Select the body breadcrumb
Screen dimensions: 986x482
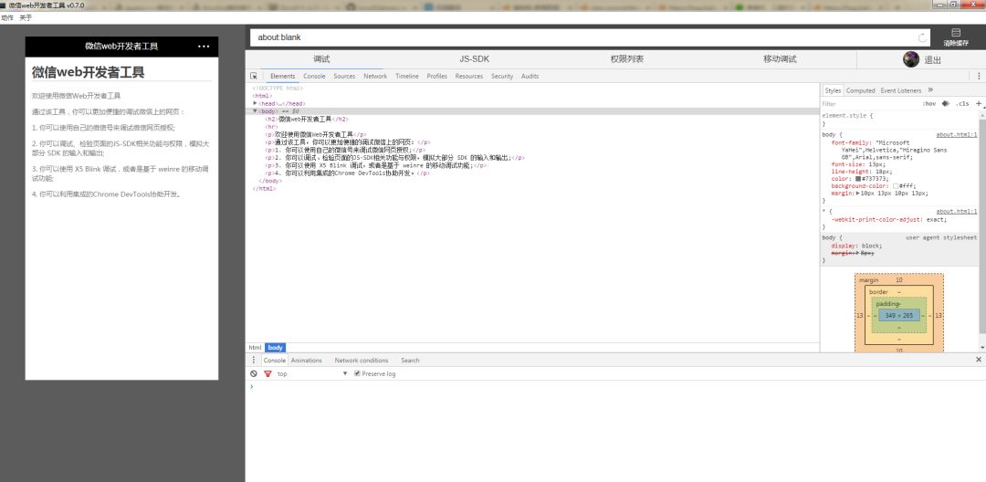pos(275,347)
